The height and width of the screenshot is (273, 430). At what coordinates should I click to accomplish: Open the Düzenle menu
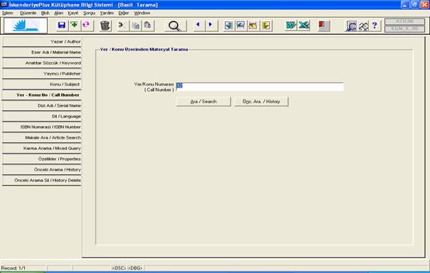[28, 13]
